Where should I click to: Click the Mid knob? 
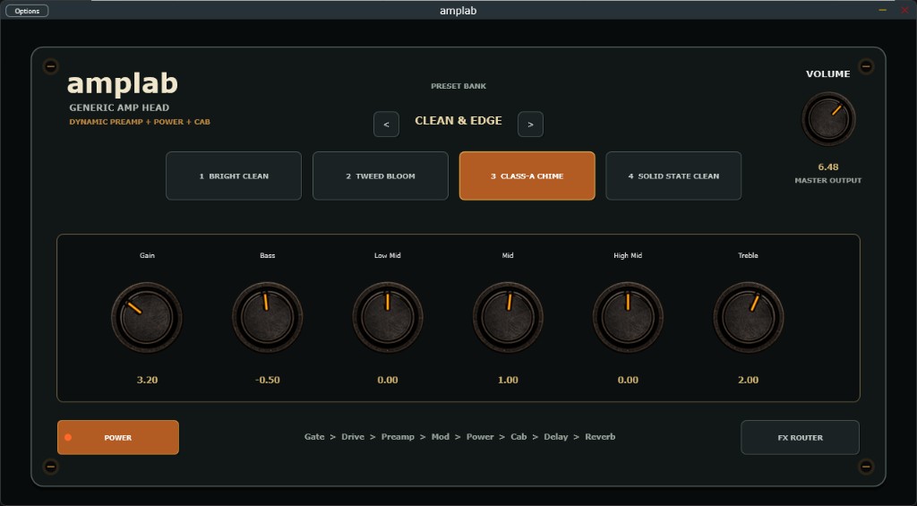pos(508,318)
